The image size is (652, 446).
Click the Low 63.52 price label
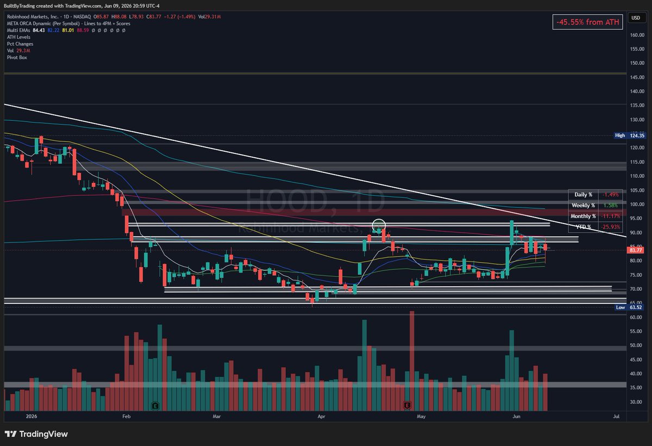pos(629,307)
